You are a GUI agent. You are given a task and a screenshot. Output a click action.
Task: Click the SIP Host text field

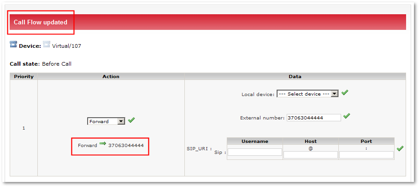[310, 155]
